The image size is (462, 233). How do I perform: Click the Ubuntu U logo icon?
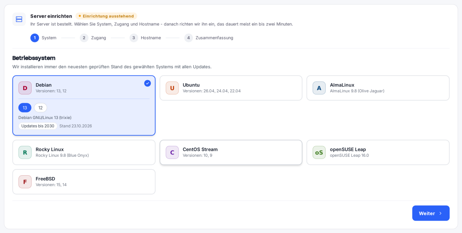pos(172,88)
